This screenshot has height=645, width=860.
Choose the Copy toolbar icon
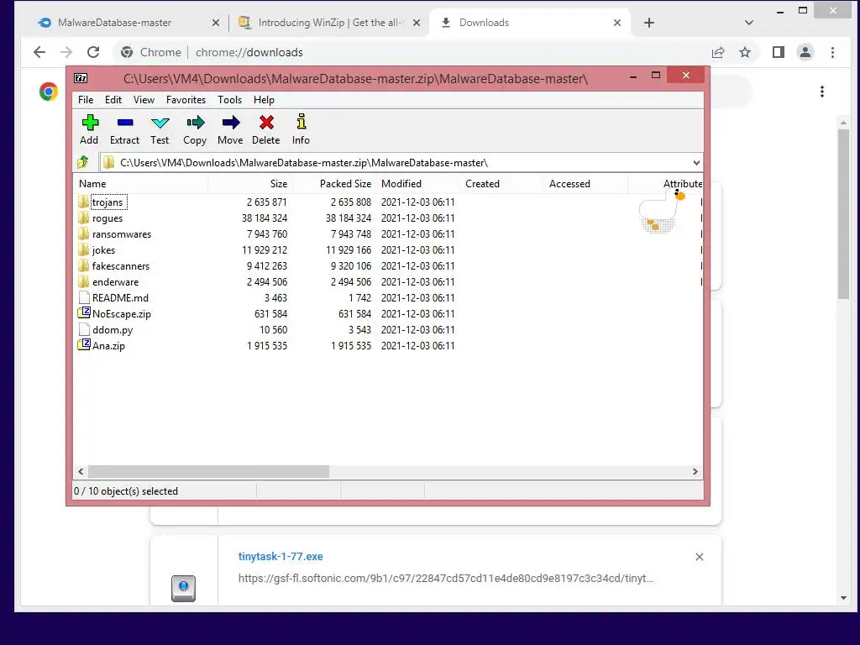tap(195, 129)
